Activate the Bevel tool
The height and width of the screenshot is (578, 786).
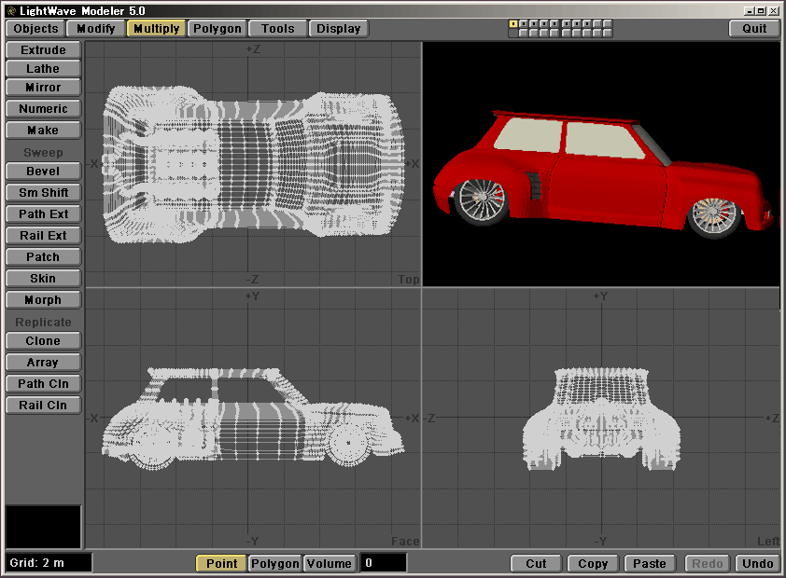point(43,172)
